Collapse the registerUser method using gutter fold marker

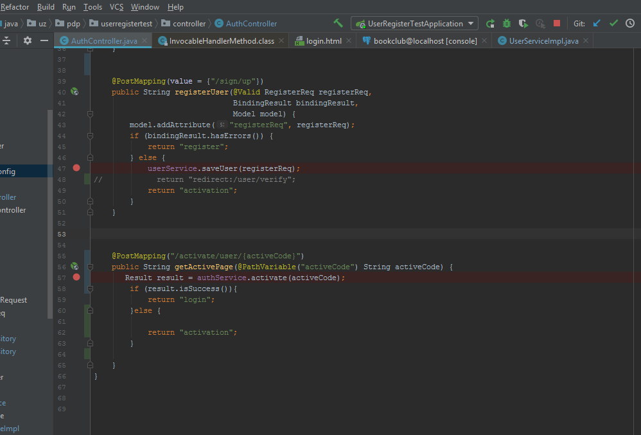coord(90,114)
